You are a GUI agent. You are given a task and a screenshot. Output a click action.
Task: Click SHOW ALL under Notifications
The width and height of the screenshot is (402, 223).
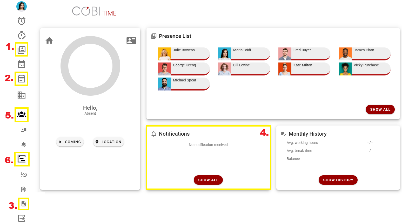point(208,180)
